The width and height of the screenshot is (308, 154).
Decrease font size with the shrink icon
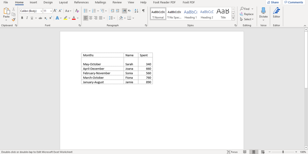coord(60,11)
